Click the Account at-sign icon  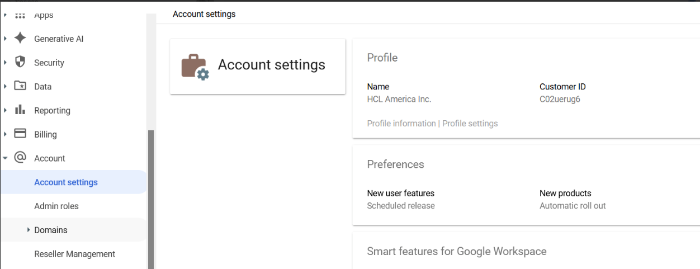[x=20, y=158]
